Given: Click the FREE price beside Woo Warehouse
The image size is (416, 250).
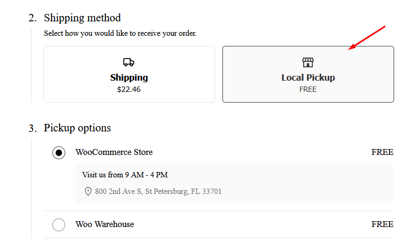Looking at the screenshot, I should [x=382, y=224].
